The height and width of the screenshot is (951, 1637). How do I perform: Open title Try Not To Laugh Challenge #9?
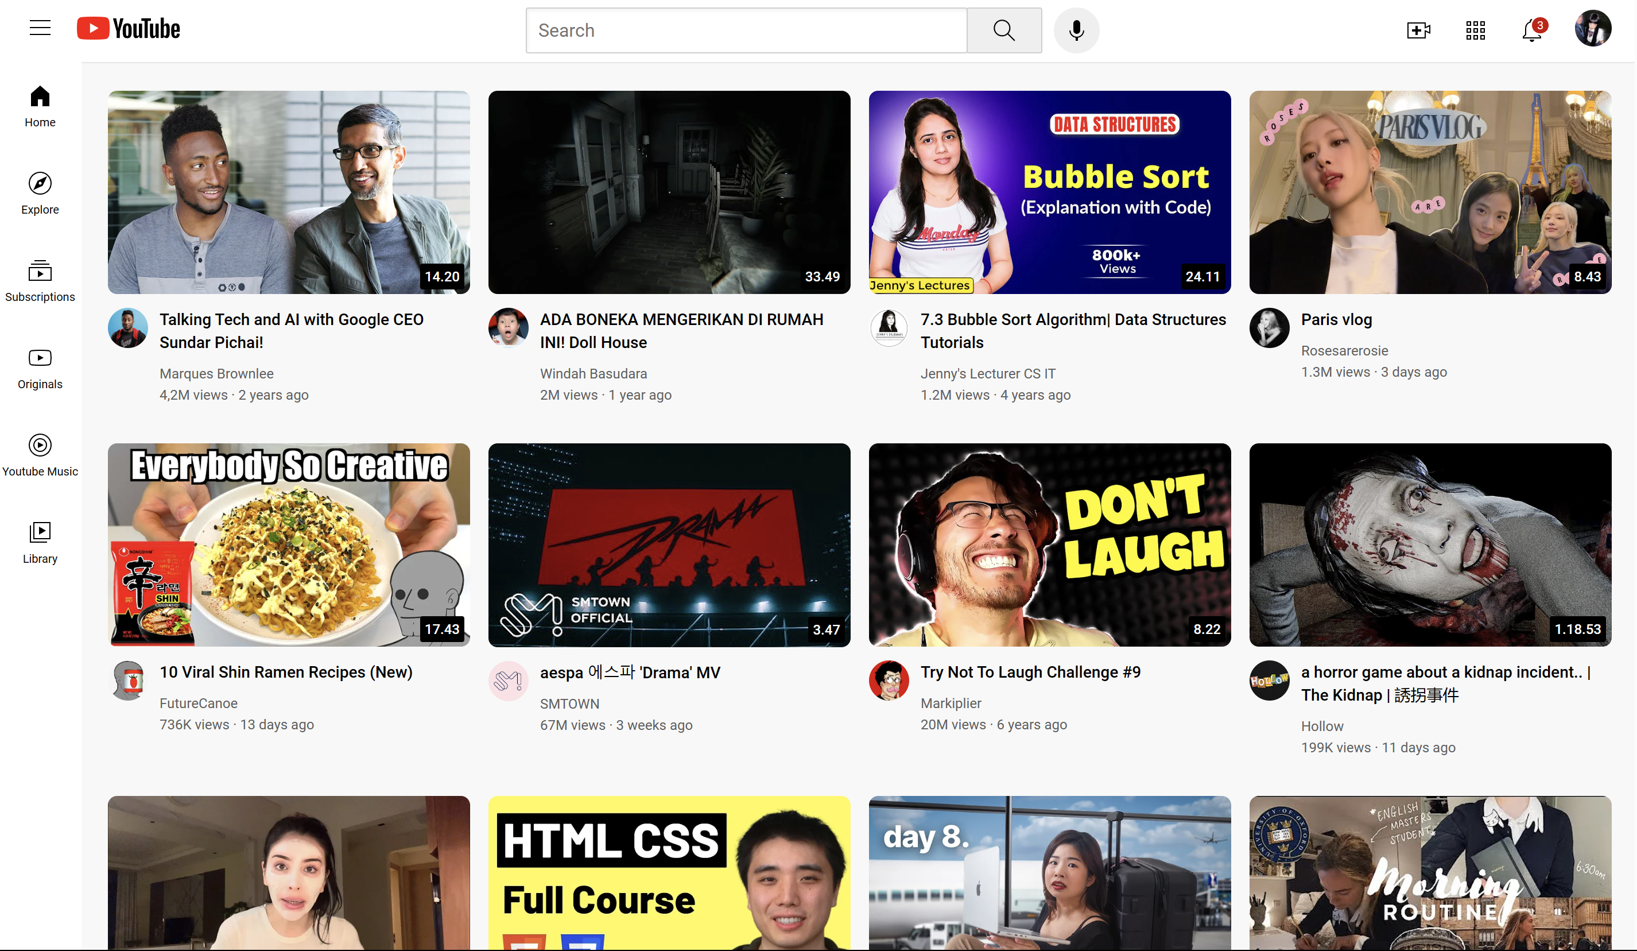[x=1030, y=672]
